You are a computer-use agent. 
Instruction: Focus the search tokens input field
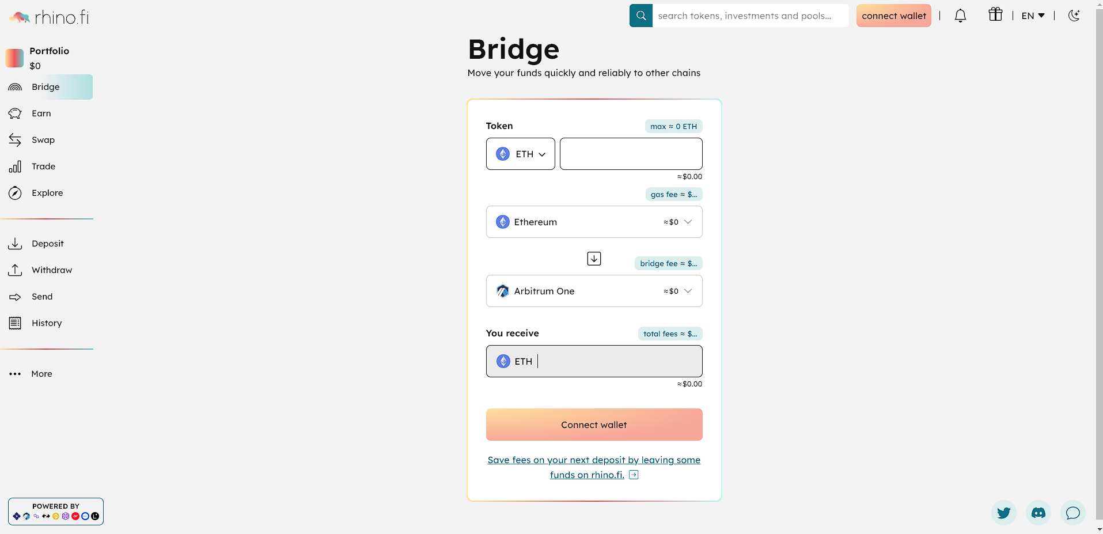tap(751, 16)
